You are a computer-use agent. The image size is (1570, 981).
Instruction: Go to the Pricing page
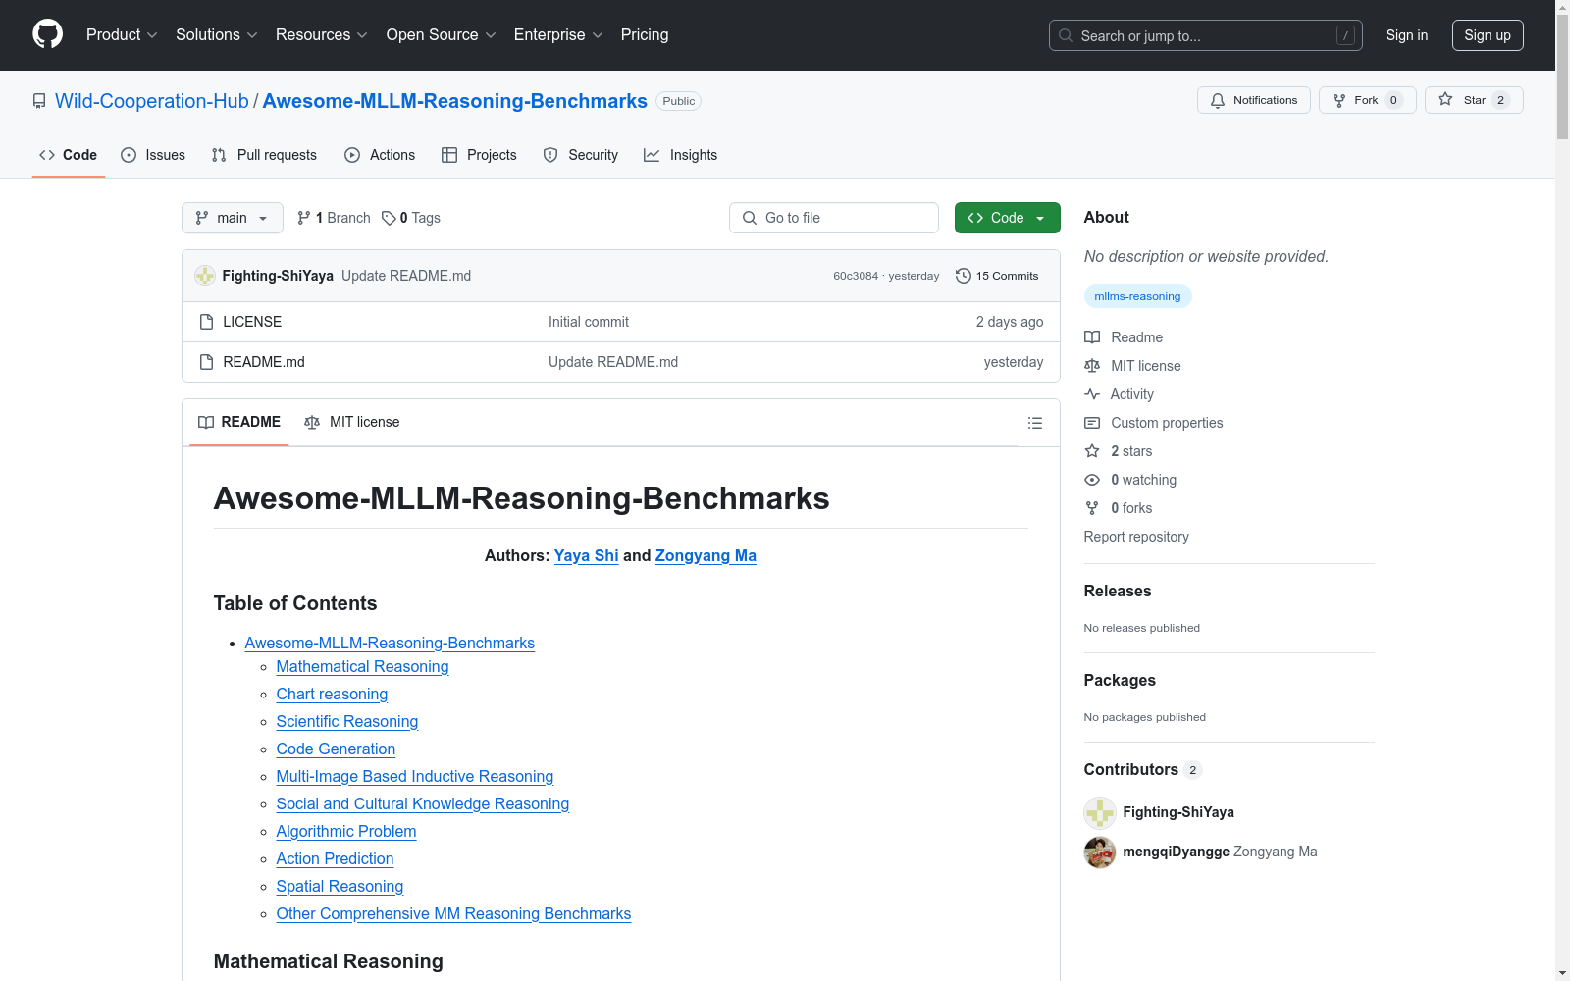click(x=645, y=35)
